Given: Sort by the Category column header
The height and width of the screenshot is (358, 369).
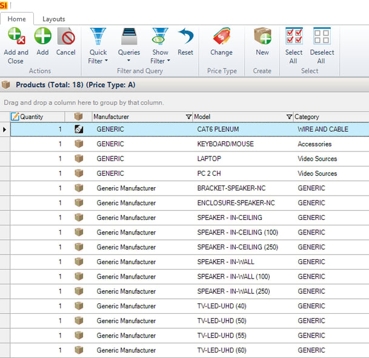Looking at the screenshot, I should pyautogui.click(x=331, y=117).
